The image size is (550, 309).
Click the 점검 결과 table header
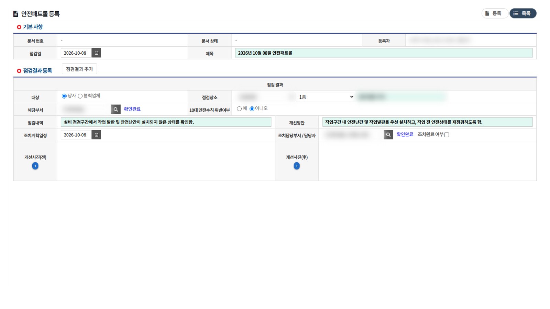[x=275, y=85]
